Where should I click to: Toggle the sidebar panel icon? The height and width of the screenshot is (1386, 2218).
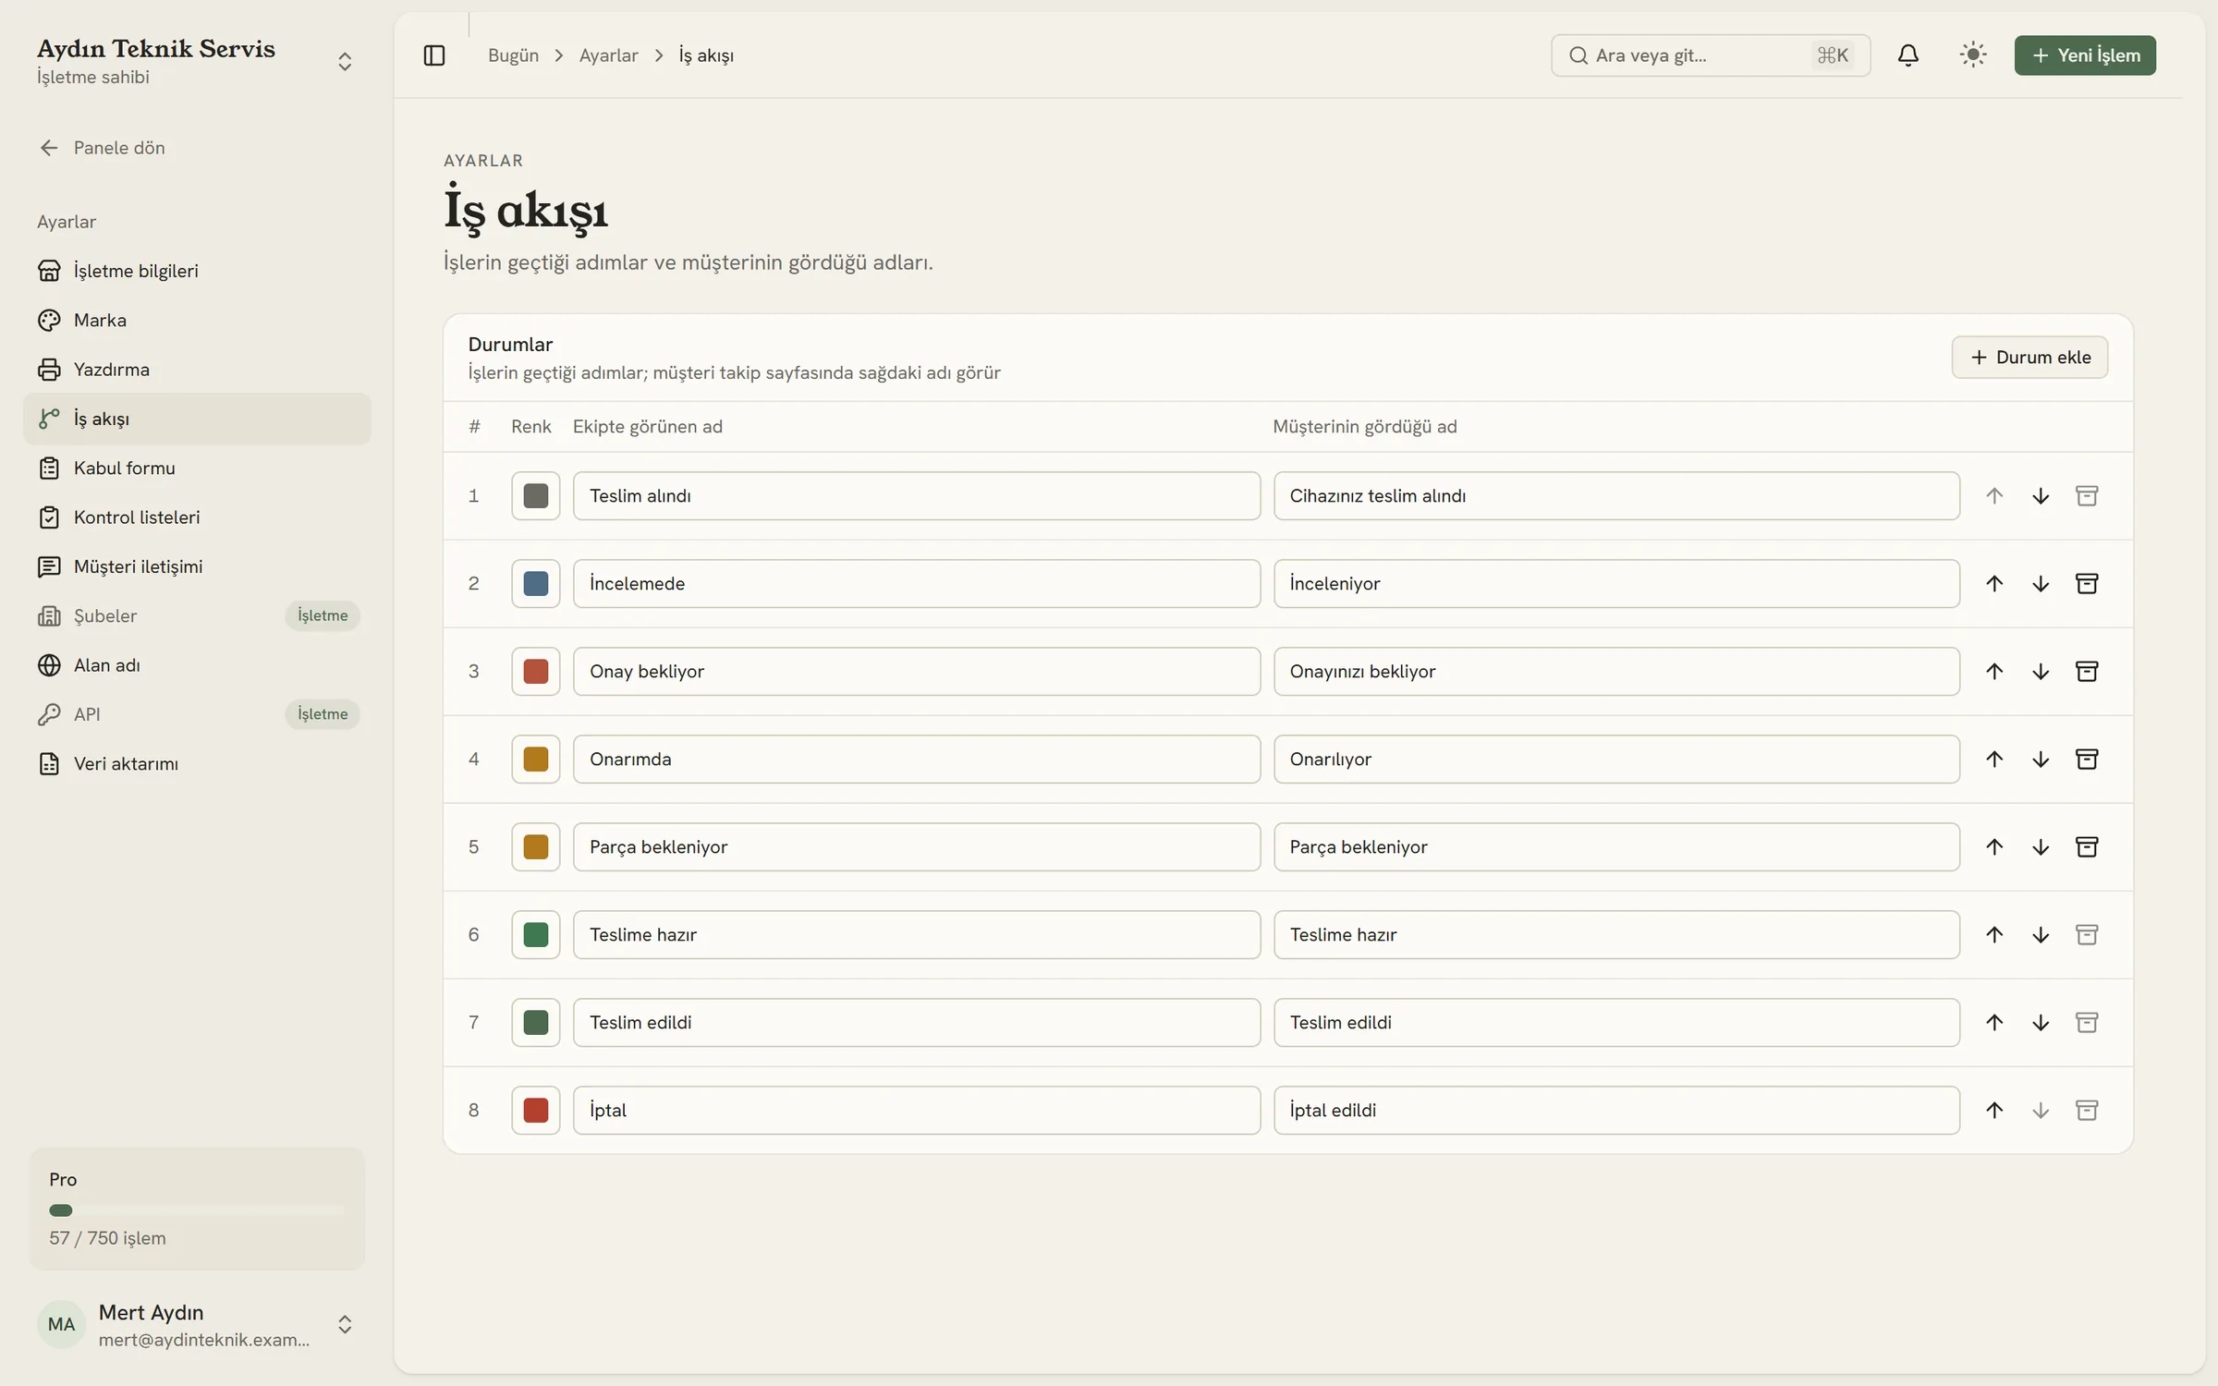pos(433,55)
